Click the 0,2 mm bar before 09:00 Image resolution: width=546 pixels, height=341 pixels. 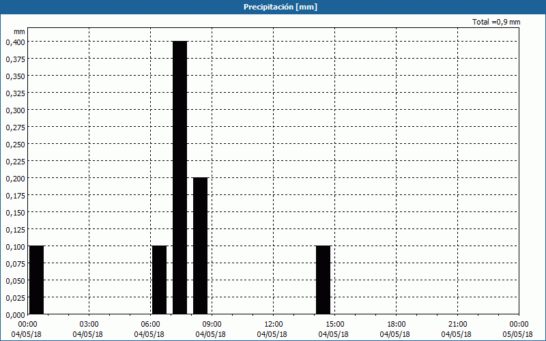click(x=201, y=246)
